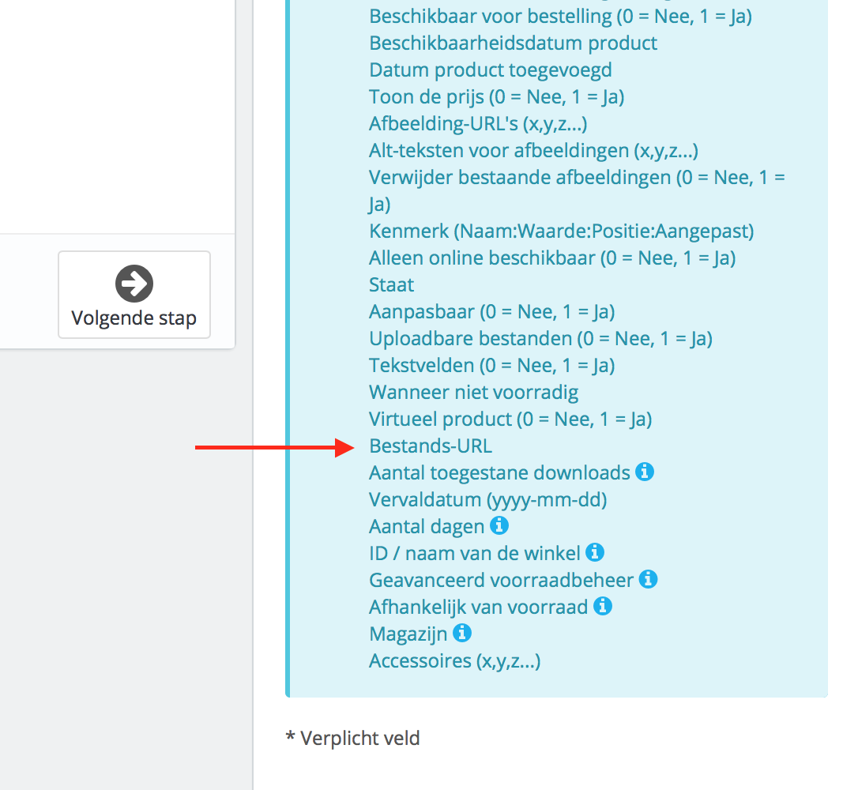
Task: Click the info icon beside Magazijn
Action: (x=462, y=633)
